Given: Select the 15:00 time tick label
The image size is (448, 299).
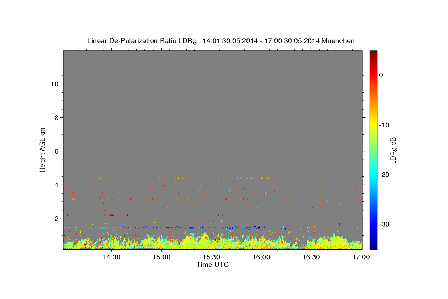Looking at the screenshot, I should (x=162, y=257).
